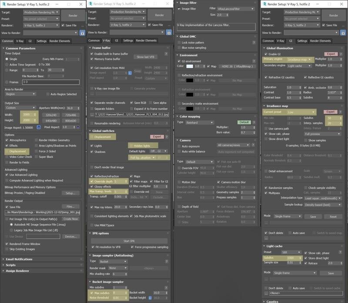
Task: Click the GI environment color swatch
Action: pyautogui.click(x=190, y=66)
